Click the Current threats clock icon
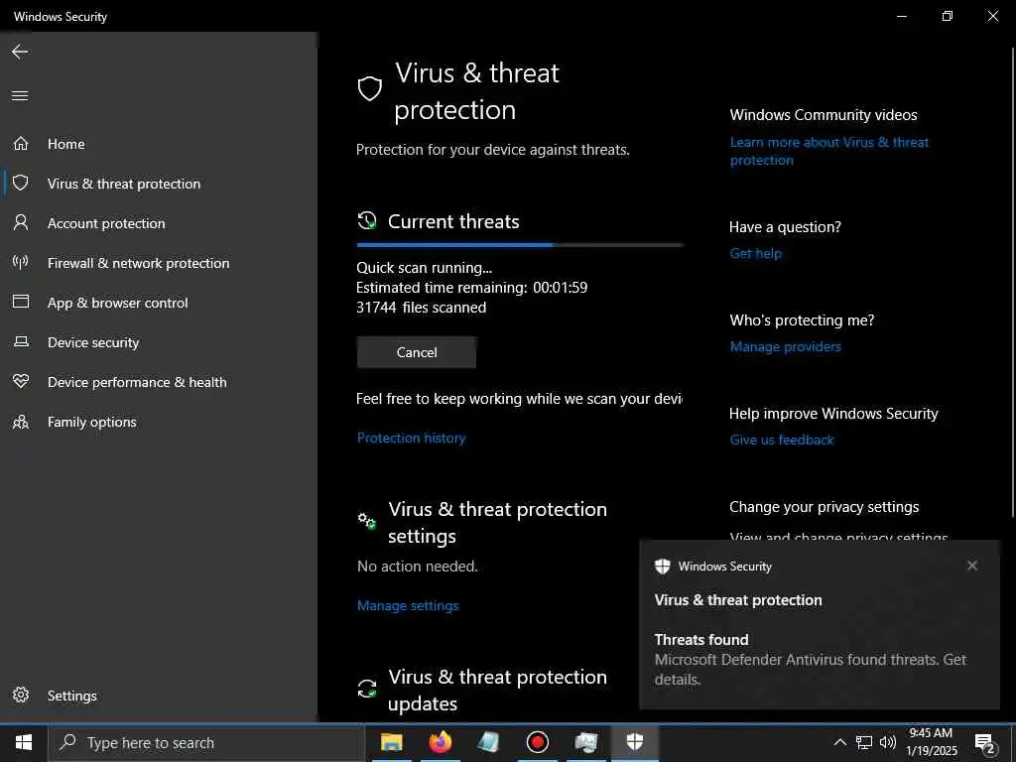 pos(367,221)
